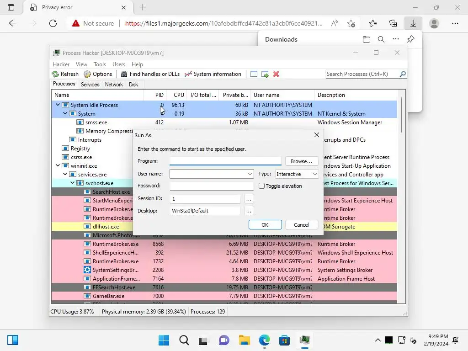Open Microsoft Store from the taskbar
468x351 pixels.
[x=284, y=340]
